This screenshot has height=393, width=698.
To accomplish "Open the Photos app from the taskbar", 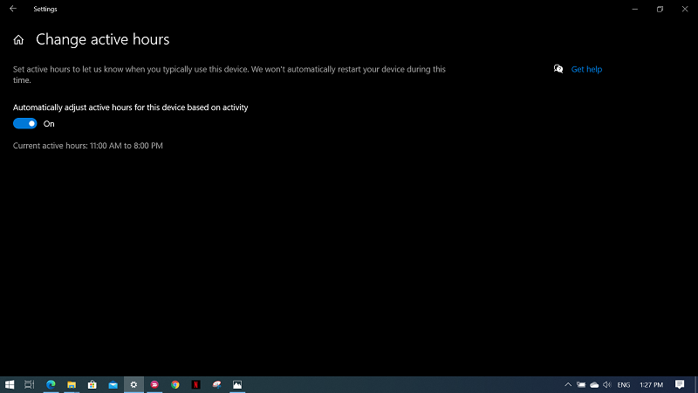I will 237,384.
